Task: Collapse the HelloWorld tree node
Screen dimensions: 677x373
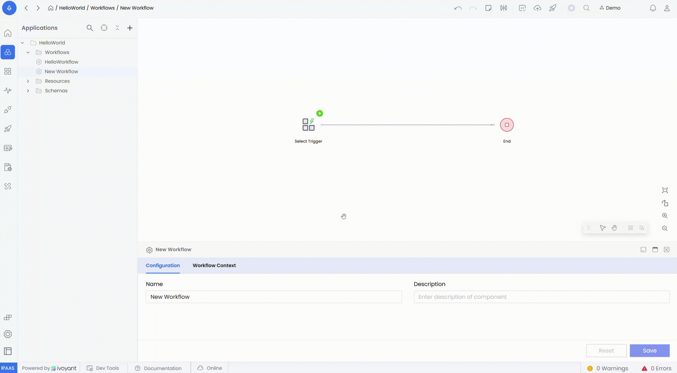Action: (22, 43)
